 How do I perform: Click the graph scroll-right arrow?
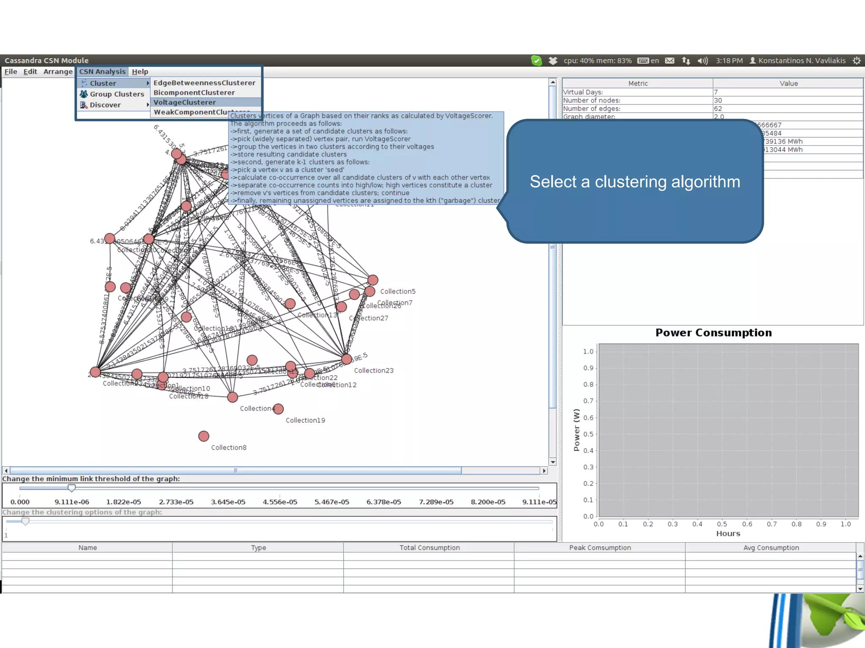[x=544, y=470]
